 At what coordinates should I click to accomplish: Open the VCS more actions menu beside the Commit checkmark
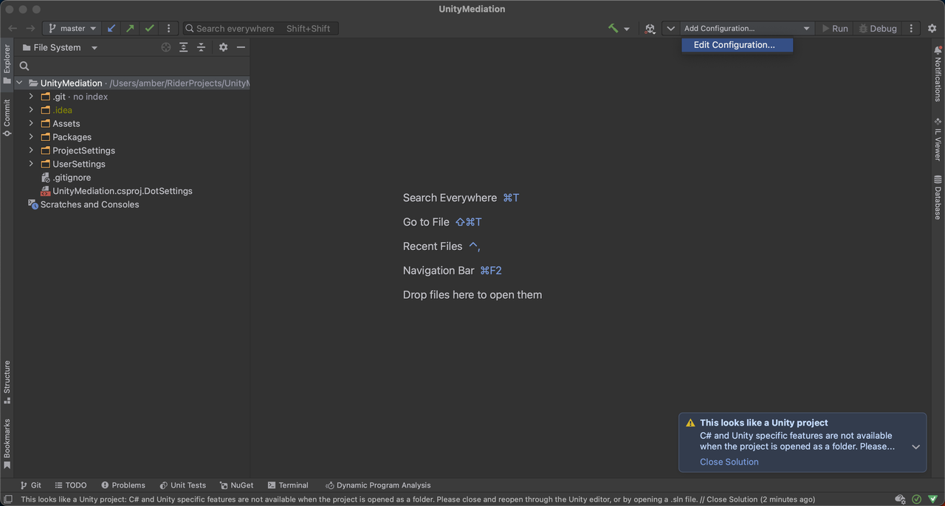169,28
